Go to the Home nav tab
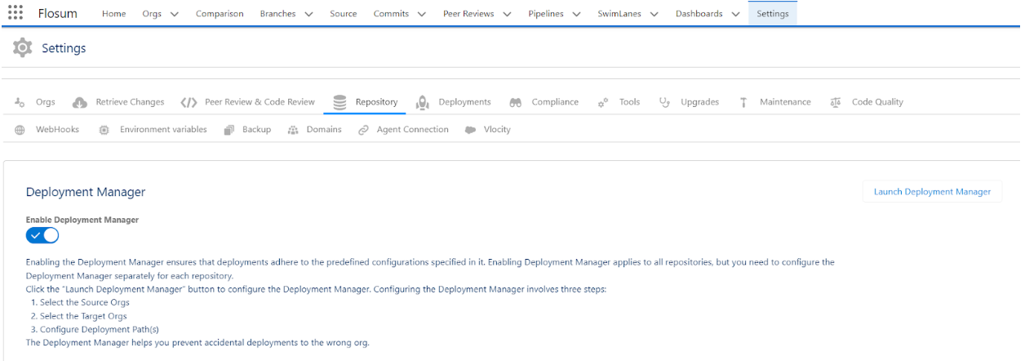 pyautogui.click(x=113, y=12)
